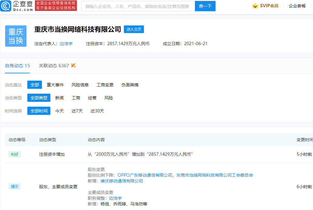
Task: Open the 企业套餐 menu
Action: pos(297,6)
